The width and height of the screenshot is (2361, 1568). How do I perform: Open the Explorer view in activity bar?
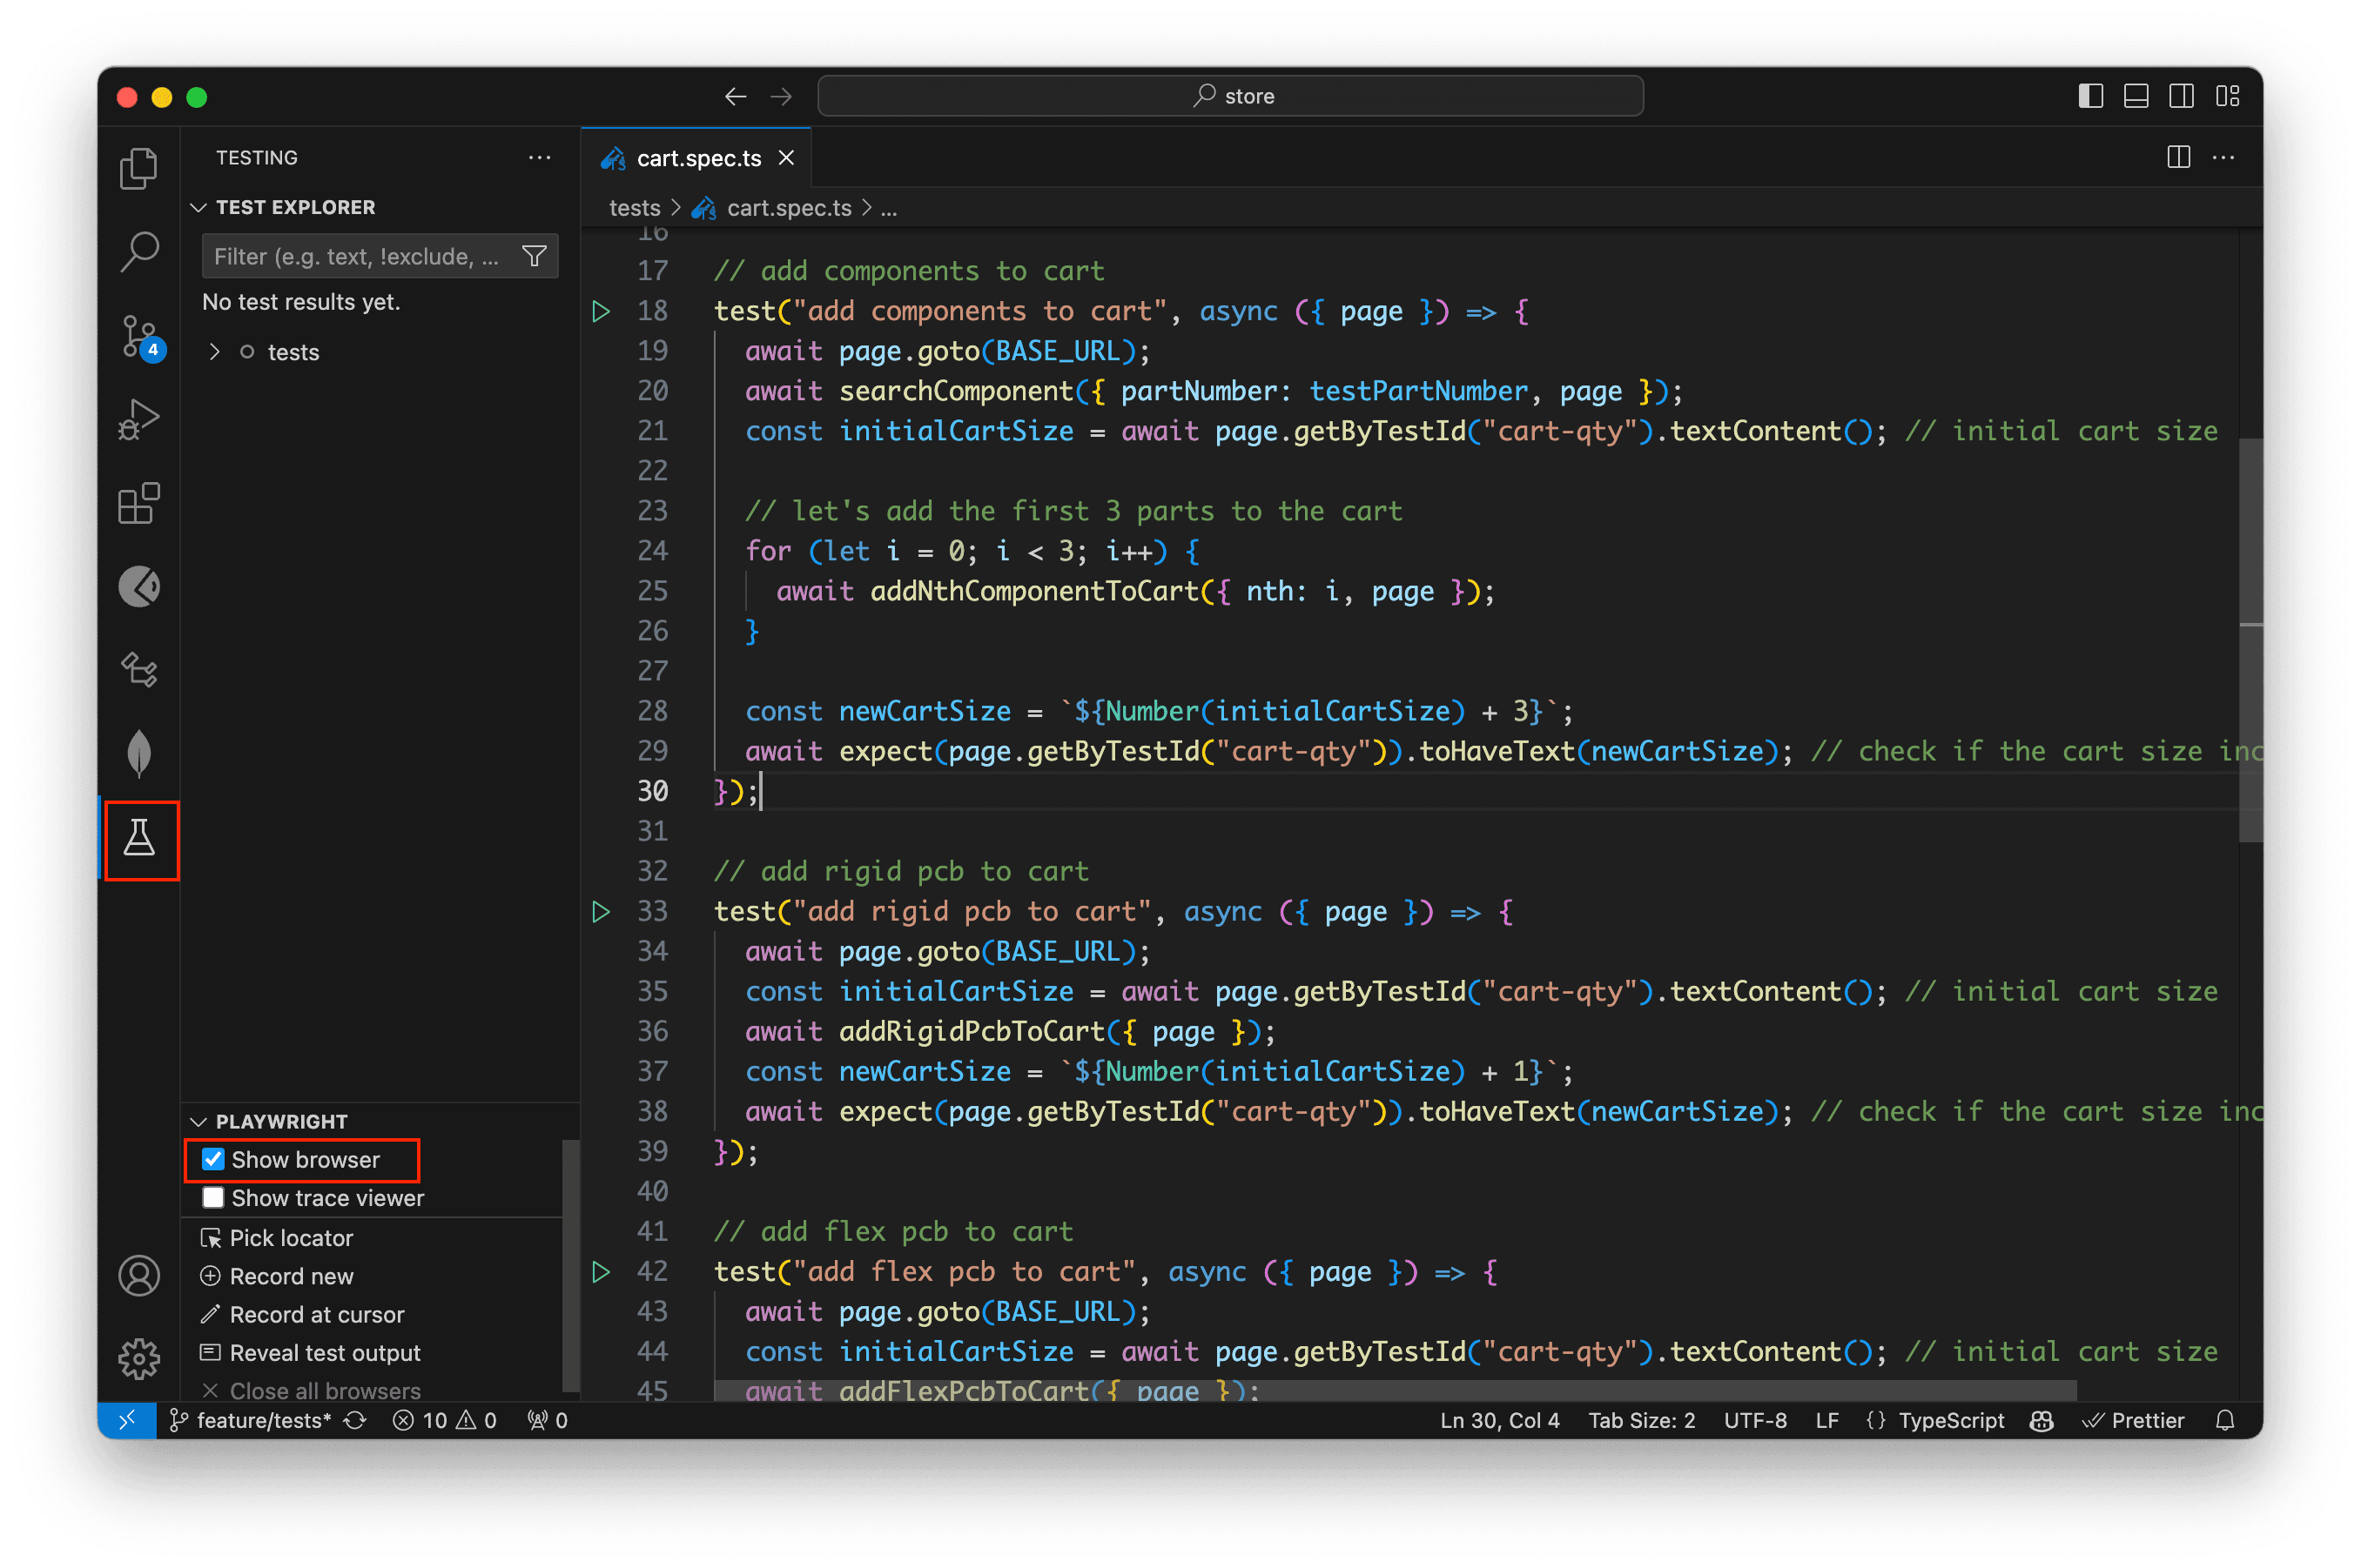(139, 168)
